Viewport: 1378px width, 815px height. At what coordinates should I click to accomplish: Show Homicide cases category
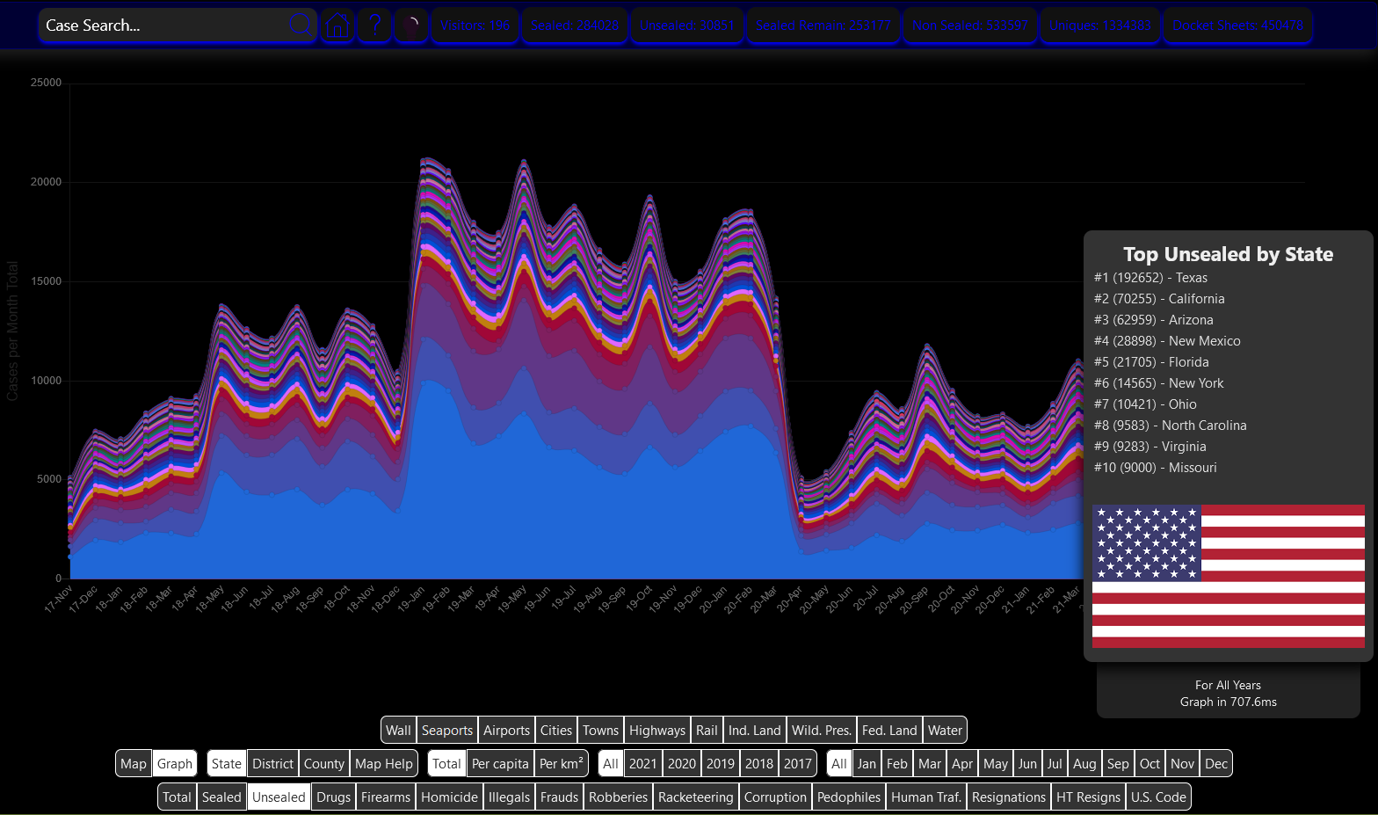coord(450,797)
